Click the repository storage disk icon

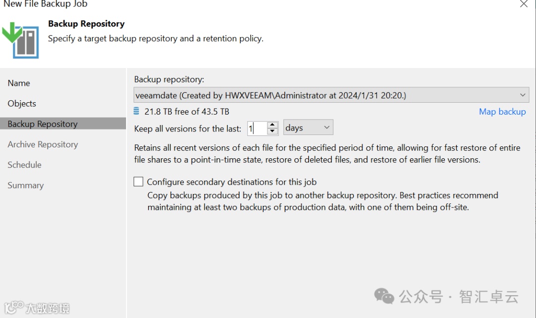point(137,111)
